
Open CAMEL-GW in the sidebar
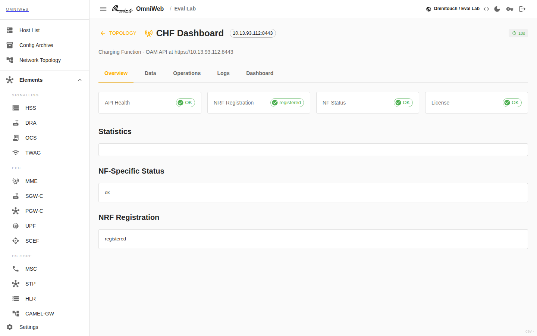pyautogui.click(x=45, y=313)
